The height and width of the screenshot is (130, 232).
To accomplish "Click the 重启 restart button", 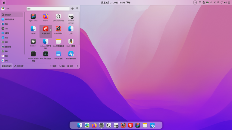I will point(62,66).
